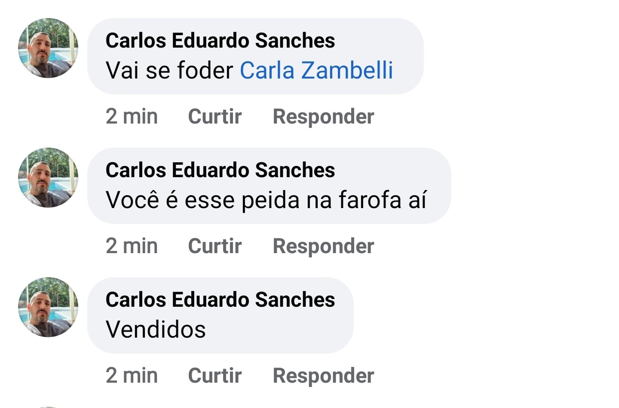
Task: Click author name above 'Você é esse' comment
Action: (x=220, y=170)
